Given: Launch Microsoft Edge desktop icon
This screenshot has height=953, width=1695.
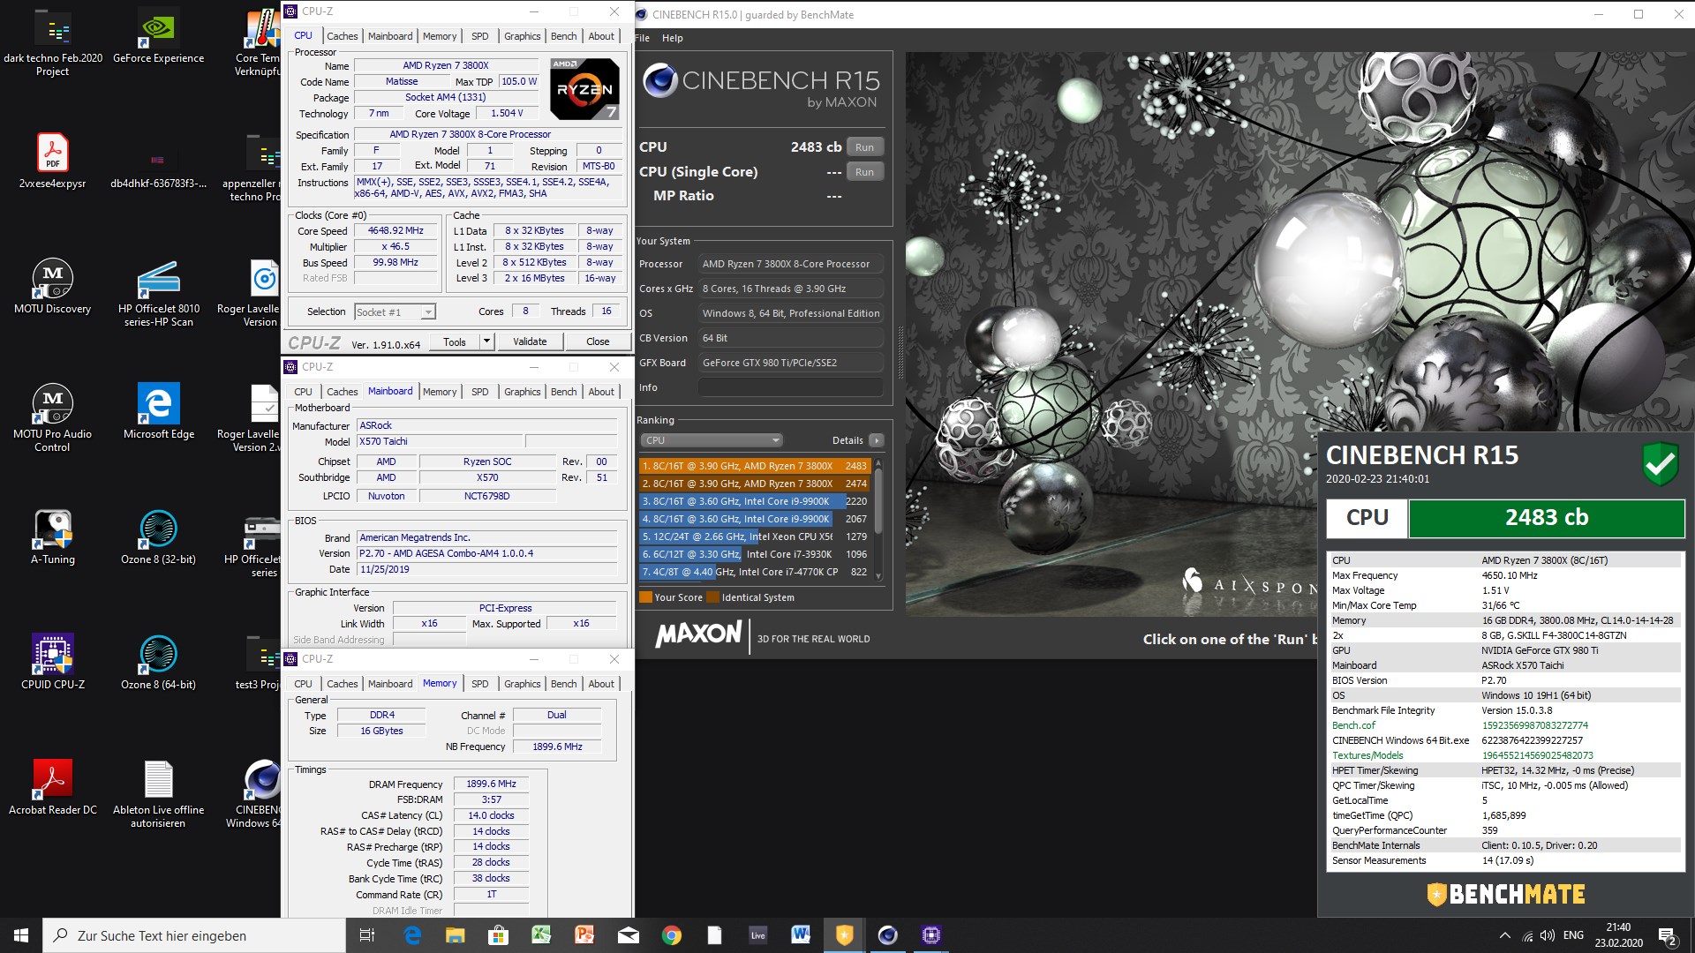Looking at the screenshot, I should coord(158,412).
